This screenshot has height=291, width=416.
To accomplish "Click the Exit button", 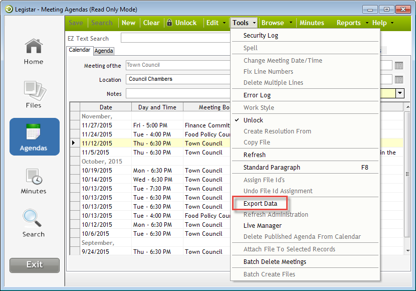I will pyautogui.click(x=35, y=265).
